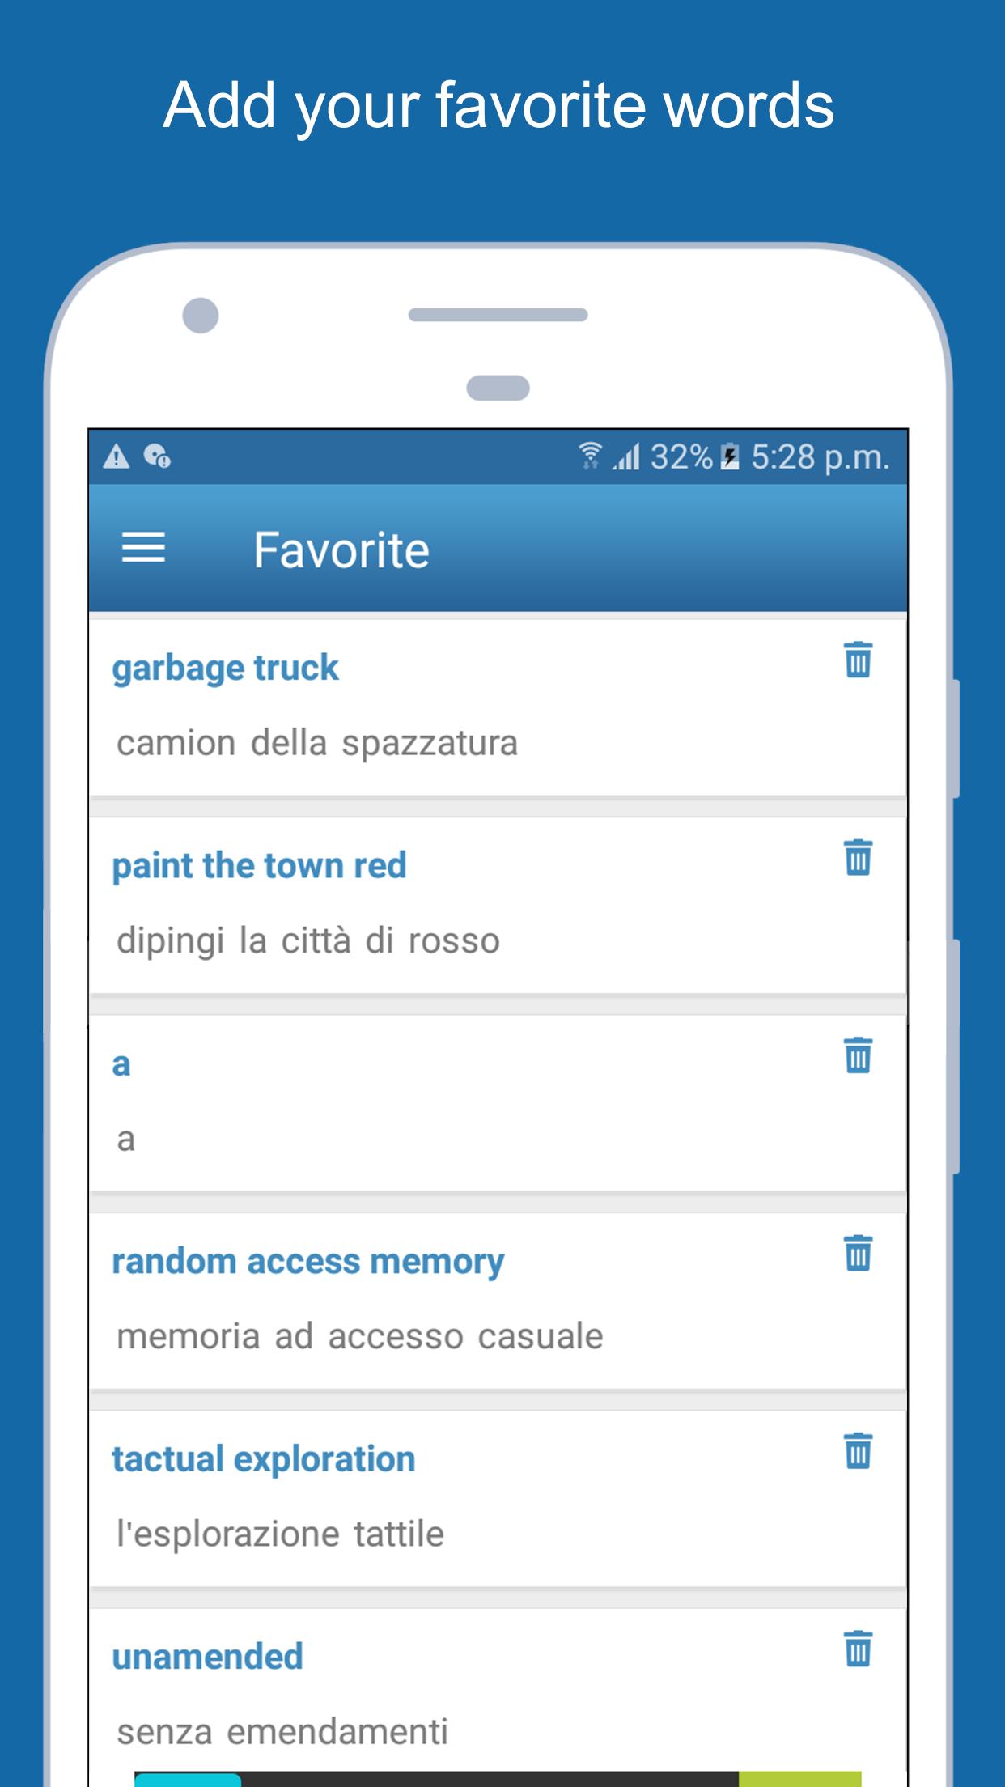Tap the Favorite screen title

(341, 550)
